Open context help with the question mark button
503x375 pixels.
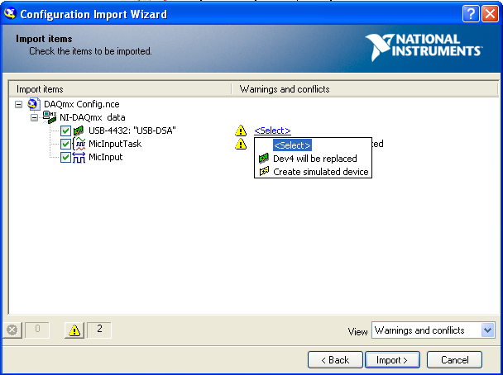pos(471,14)
